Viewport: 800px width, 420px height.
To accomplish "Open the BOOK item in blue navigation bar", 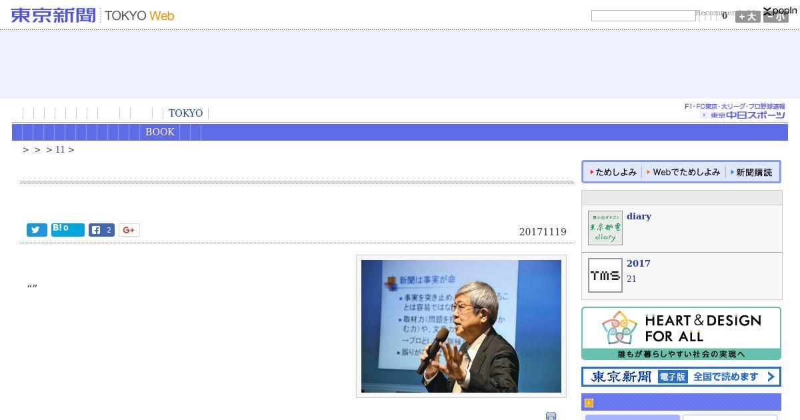I will 160,132.
